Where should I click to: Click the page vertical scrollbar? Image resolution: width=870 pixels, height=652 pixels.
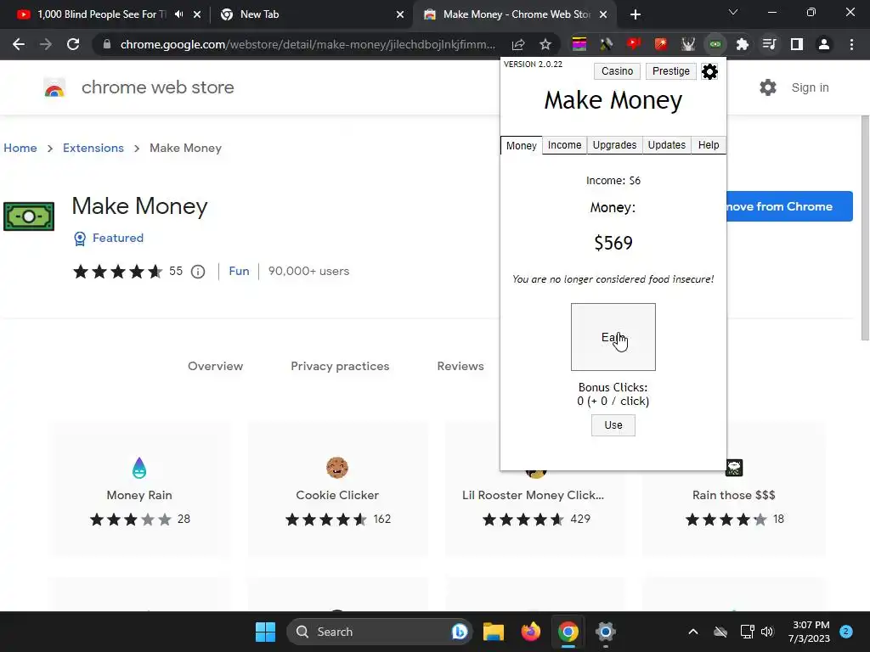point(865,228)
